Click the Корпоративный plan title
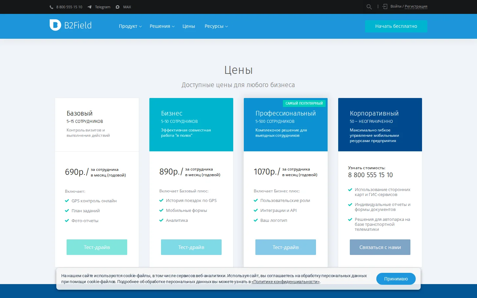The image size is (477, 298). [374, 113]
